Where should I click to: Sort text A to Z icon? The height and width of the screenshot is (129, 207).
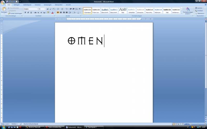coord(77,9)
